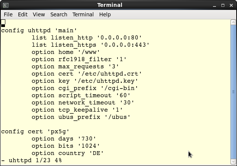Click the text cursor block at top
Image resolution: width=237 pixels, height=166 pixels.
tap(3, 23)
